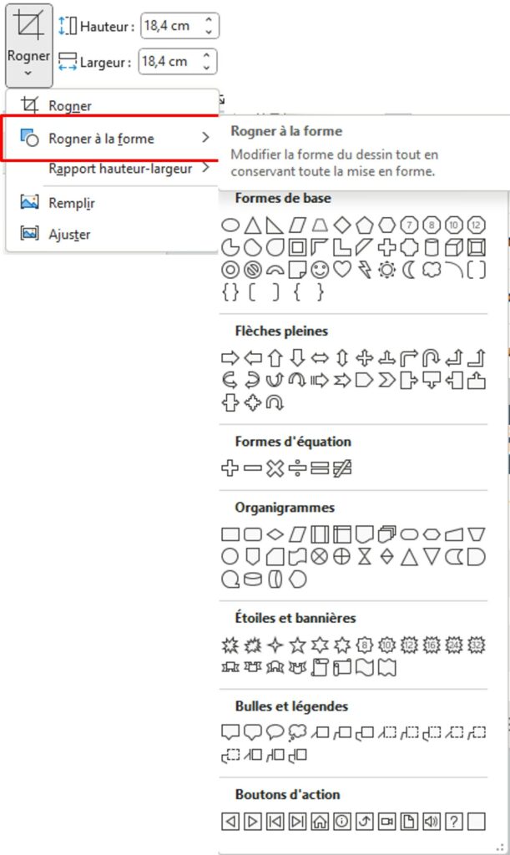Select the Home action button shape
The height and width of the screenshot is (855, 510).
320,822
